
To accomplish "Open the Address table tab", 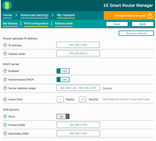I will click(x=64, y=24).
